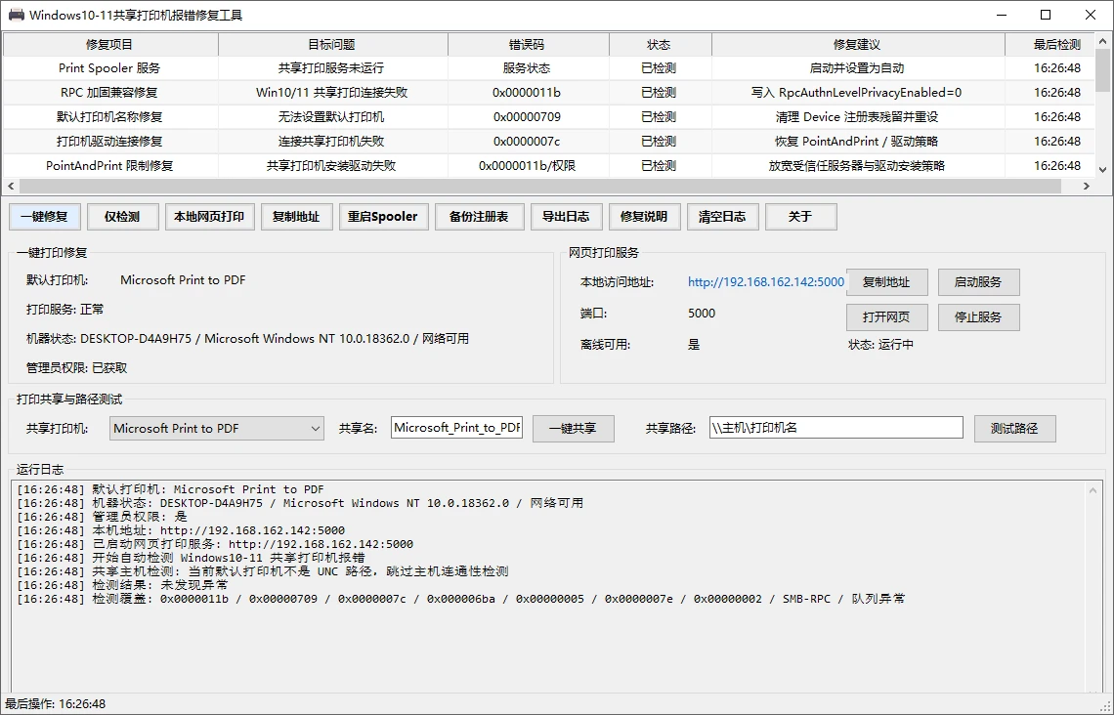Click the 修复建议 column header

point(858,44)
